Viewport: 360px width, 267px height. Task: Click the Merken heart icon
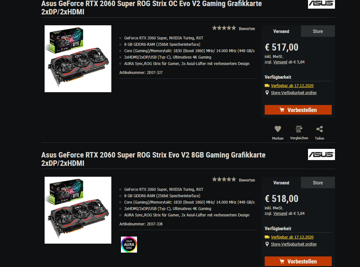tap(278, 129)
